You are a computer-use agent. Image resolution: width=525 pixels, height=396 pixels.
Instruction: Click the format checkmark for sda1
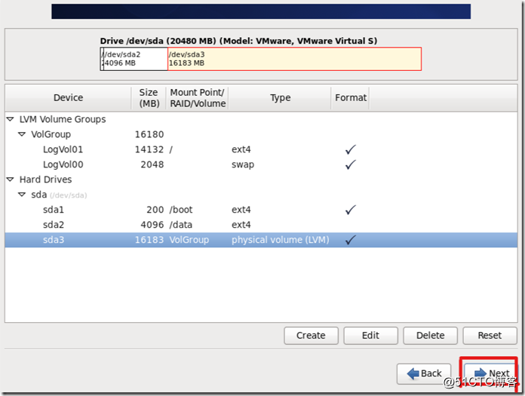click(x=350, y=210)
